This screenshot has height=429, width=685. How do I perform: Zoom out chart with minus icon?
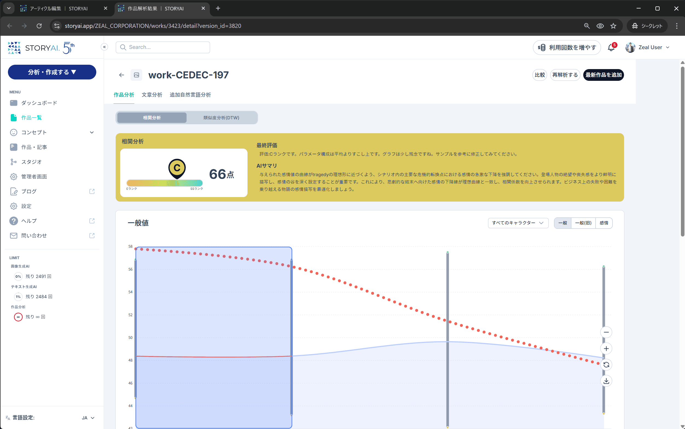(x=606, y=332)
